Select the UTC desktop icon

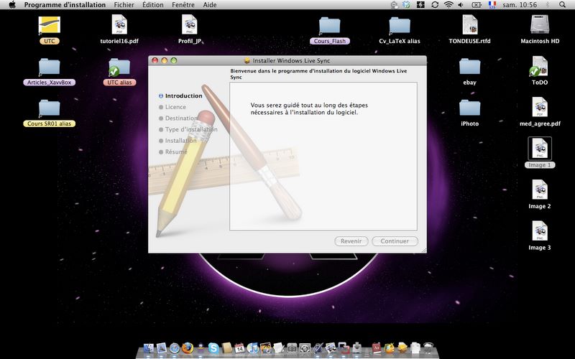(49, 30)
